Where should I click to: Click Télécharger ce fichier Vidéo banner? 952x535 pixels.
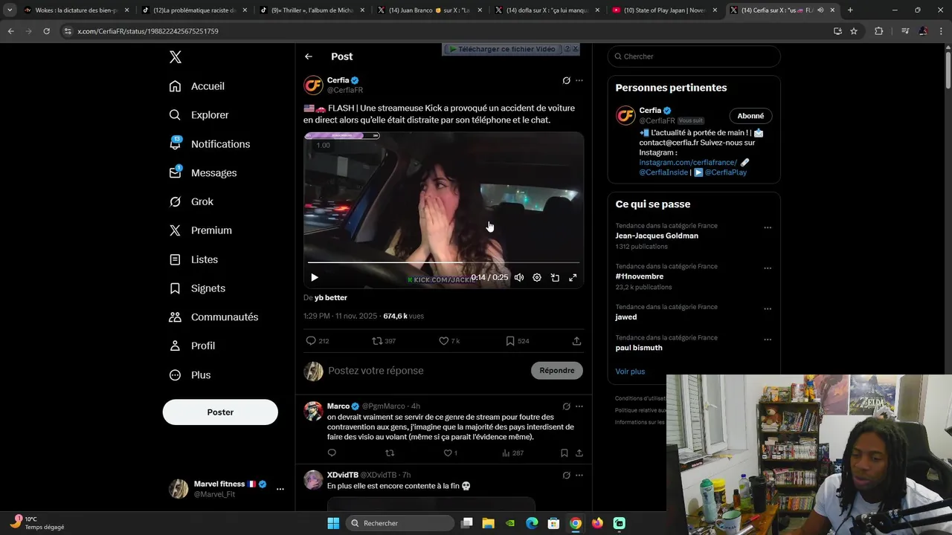click(503, 49)
